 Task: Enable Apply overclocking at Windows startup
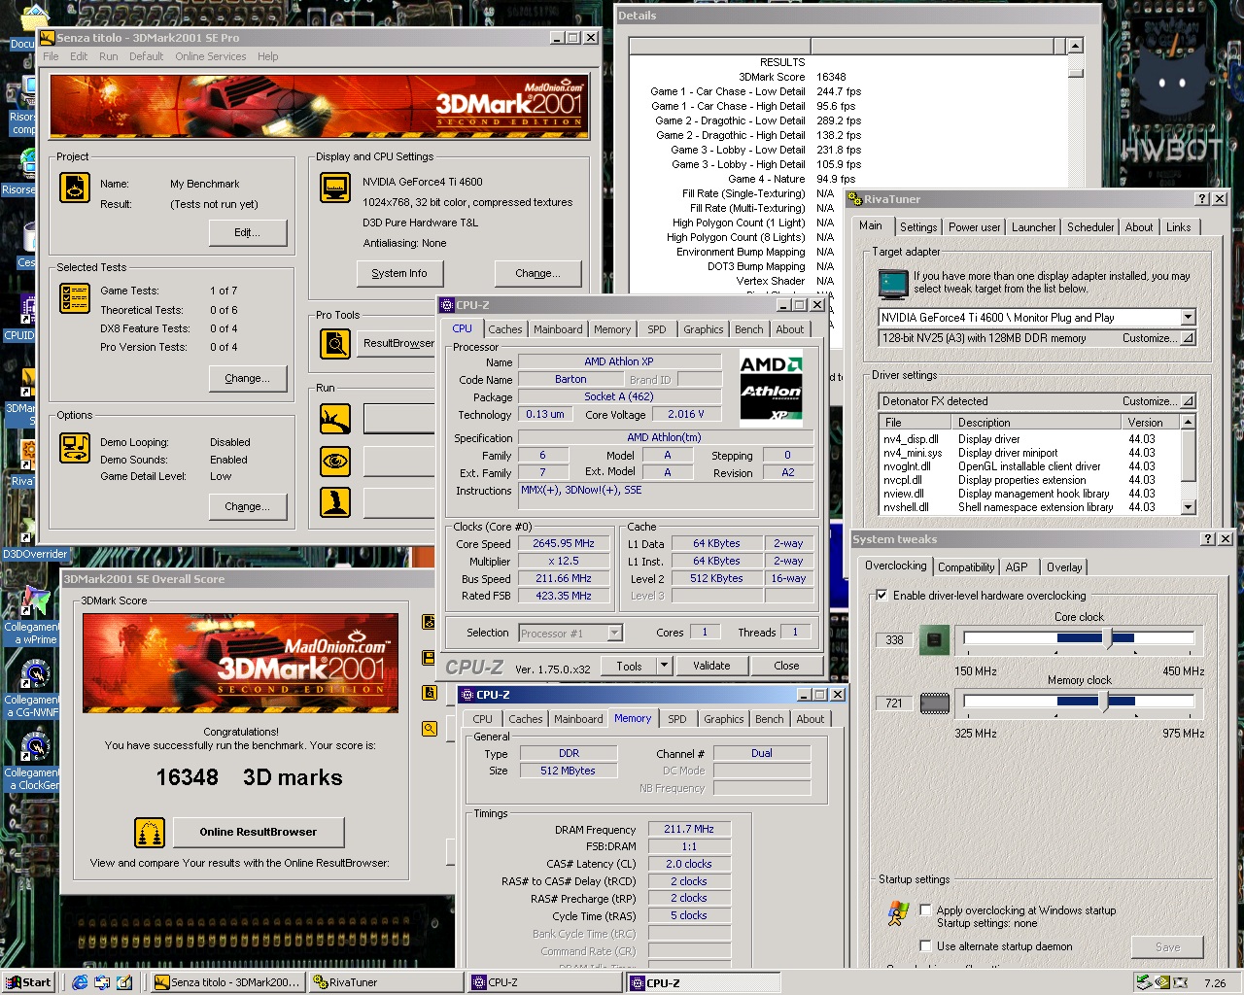pyautogui.click(x=925, y=910)
